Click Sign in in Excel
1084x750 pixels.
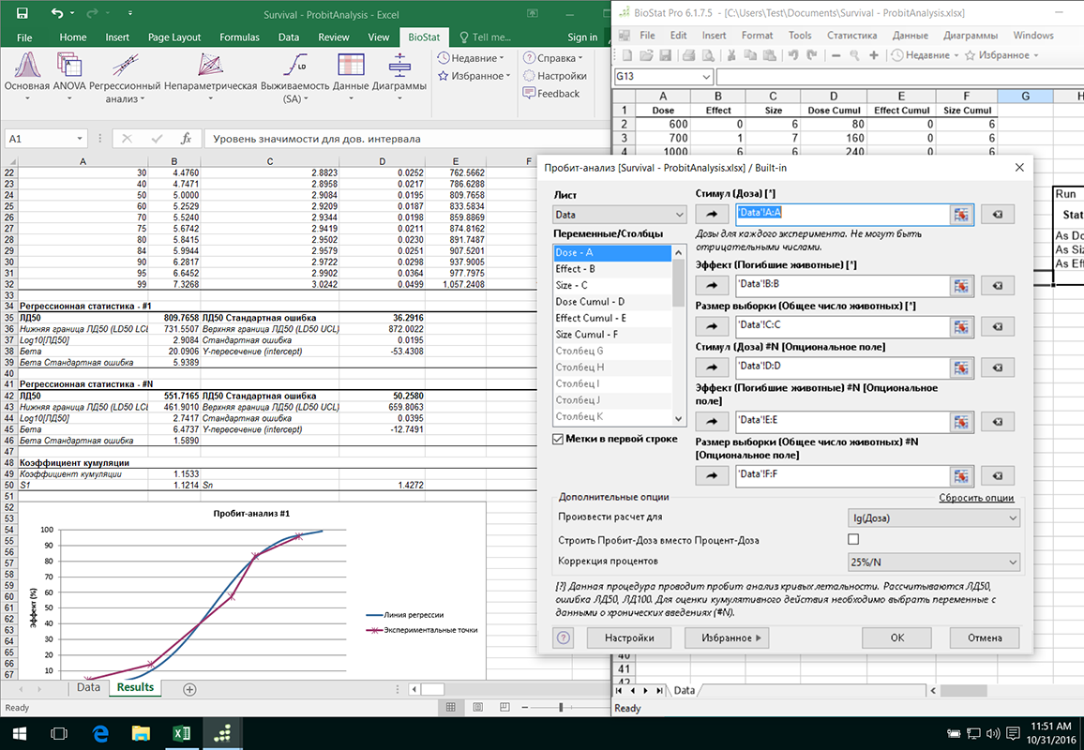(x=582, y=37)
